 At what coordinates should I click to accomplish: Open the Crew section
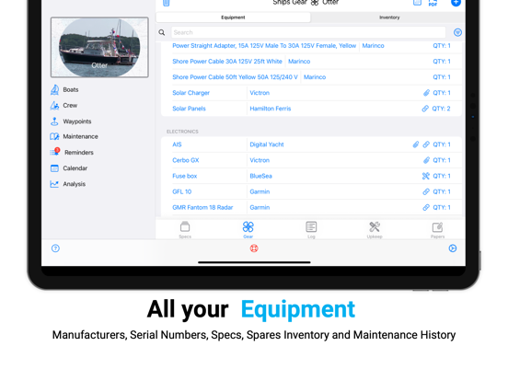(63, 105)
